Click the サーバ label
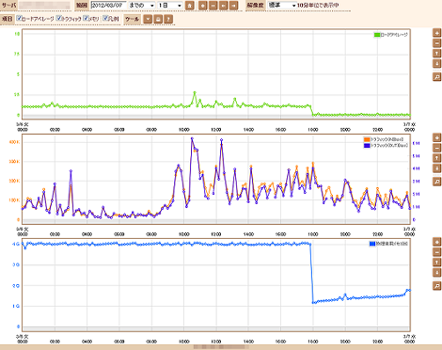Screen dimensions: 442x350 [8, 6]
